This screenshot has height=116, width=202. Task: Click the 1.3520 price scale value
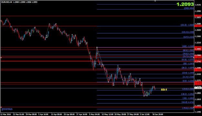click(198, 30)
